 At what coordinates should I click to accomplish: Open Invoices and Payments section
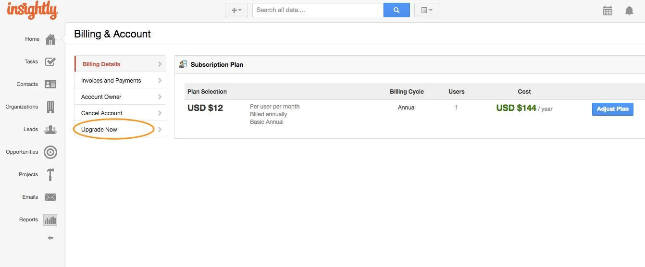120,81
